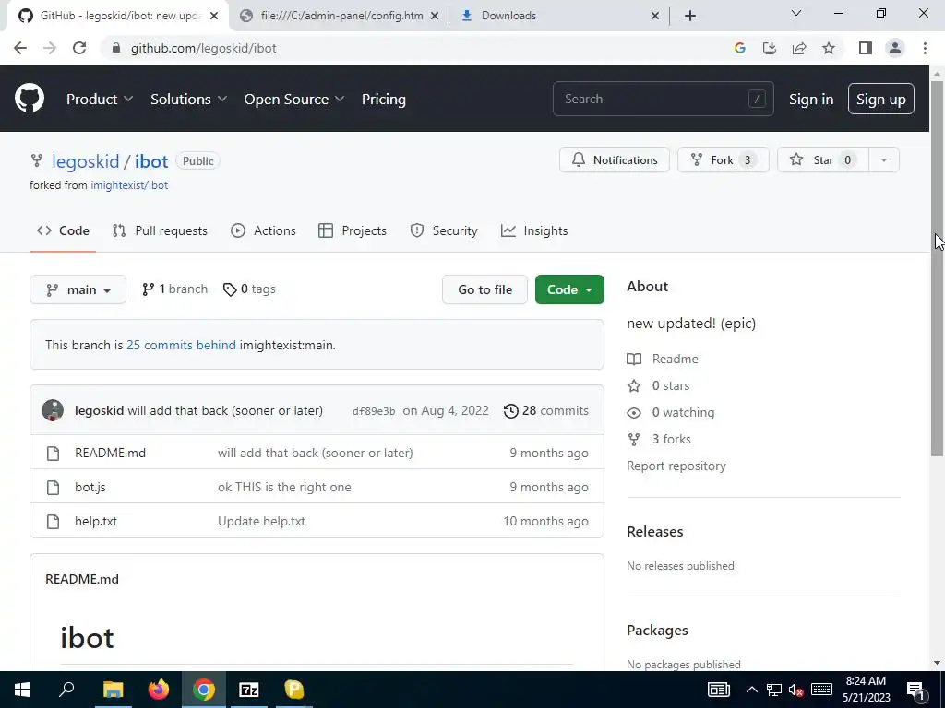Click the star icon beside 0 stars
The image size is (945, 708).
(634, 386)
